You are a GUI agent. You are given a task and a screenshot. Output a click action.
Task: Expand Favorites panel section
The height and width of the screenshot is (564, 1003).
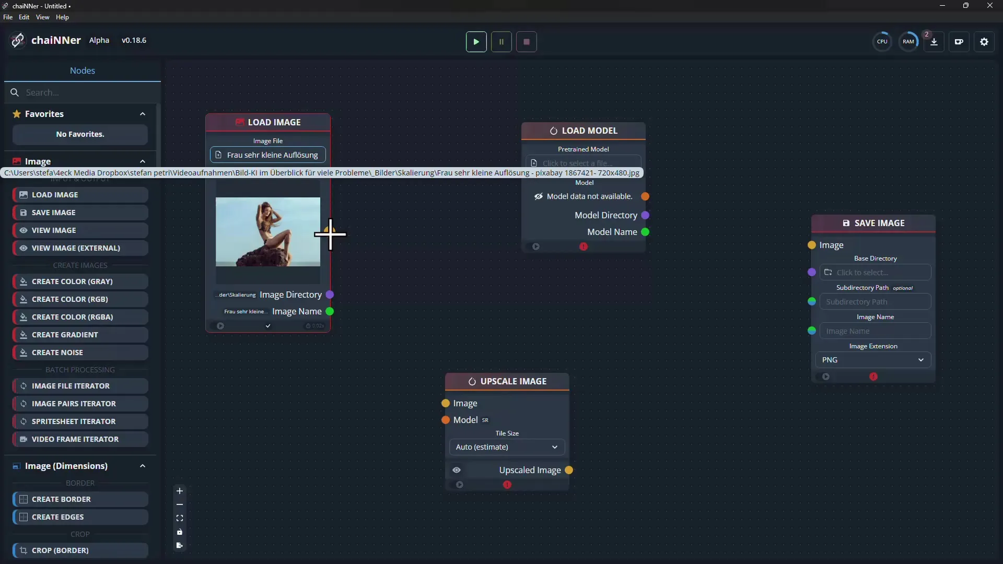click(x=143, y=114)
